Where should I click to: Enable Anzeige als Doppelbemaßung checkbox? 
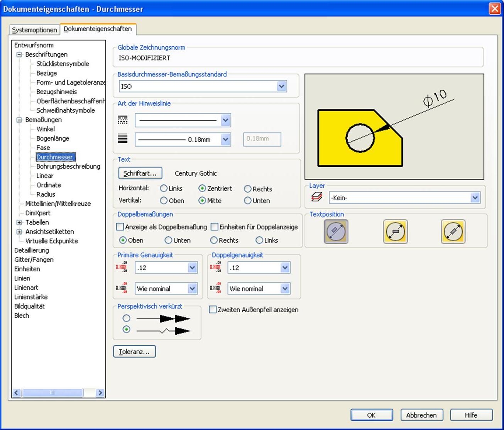click(x=120, y=227)
